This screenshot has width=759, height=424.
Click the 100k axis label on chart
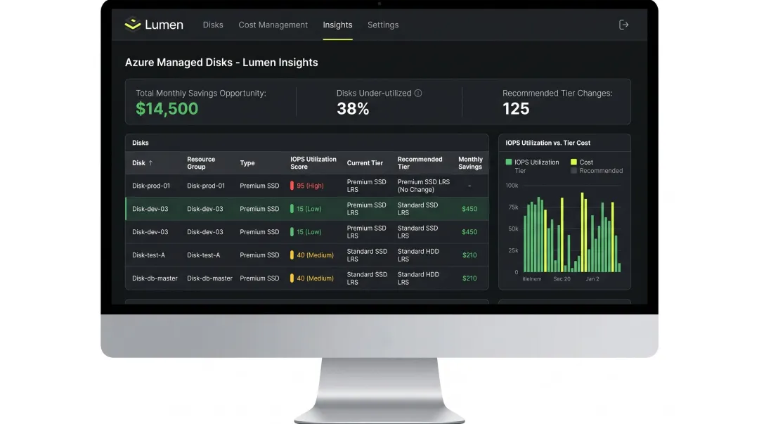coord(512,186)
